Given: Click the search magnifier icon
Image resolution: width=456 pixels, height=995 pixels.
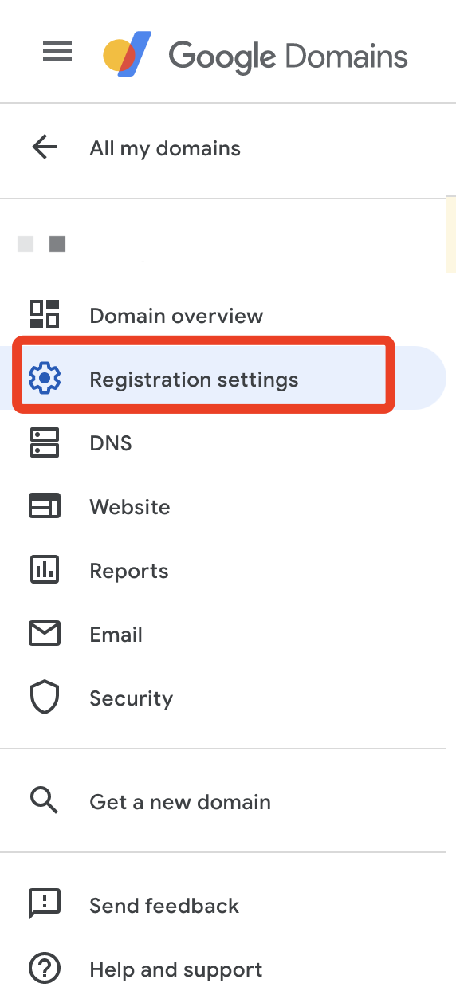Looking at the screenshot, I should click(x=45, y=800).
